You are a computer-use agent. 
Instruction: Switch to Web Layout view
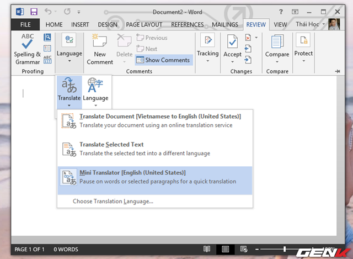(x=244, y=249)
